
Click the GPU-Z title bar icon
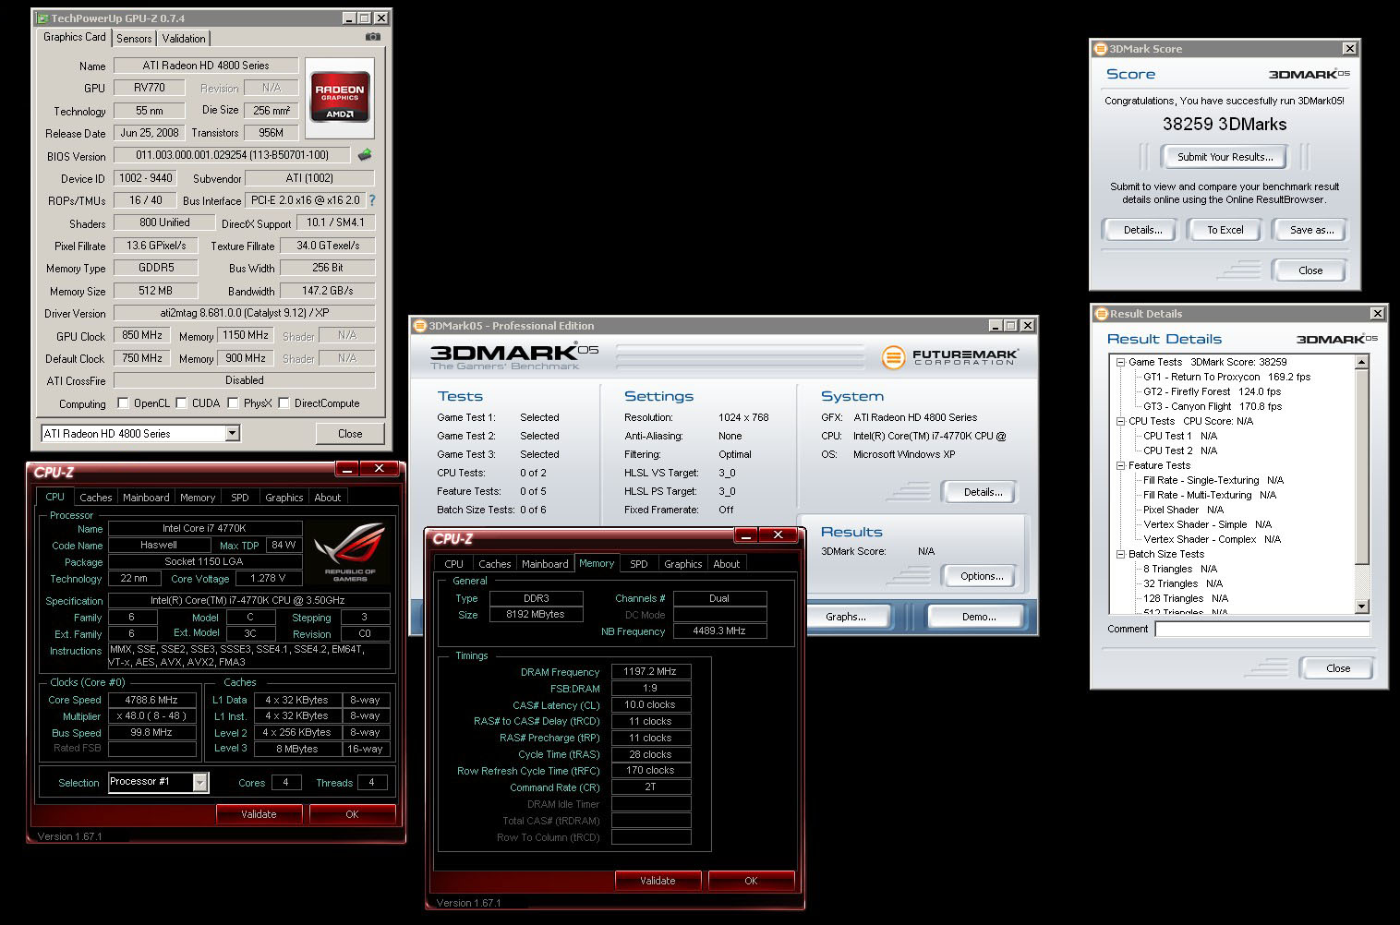tap(42, 18)
